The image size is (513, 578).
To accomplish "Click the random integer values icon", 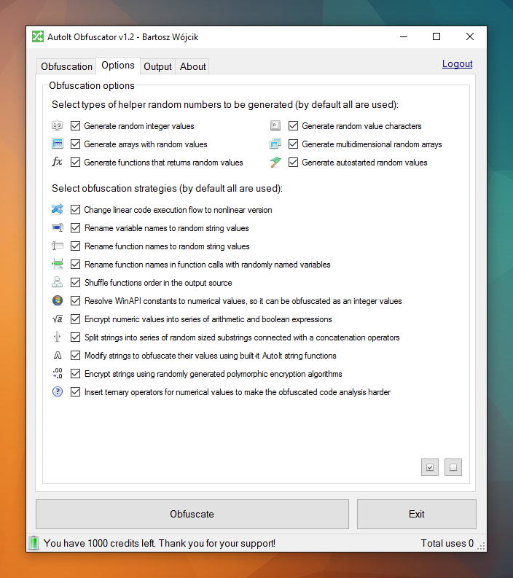I will coord(57,125).
